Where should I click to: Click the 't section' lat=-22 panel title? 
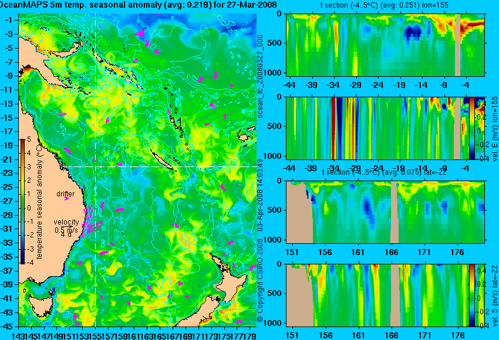pyautogui.click(x=384, y=172)
